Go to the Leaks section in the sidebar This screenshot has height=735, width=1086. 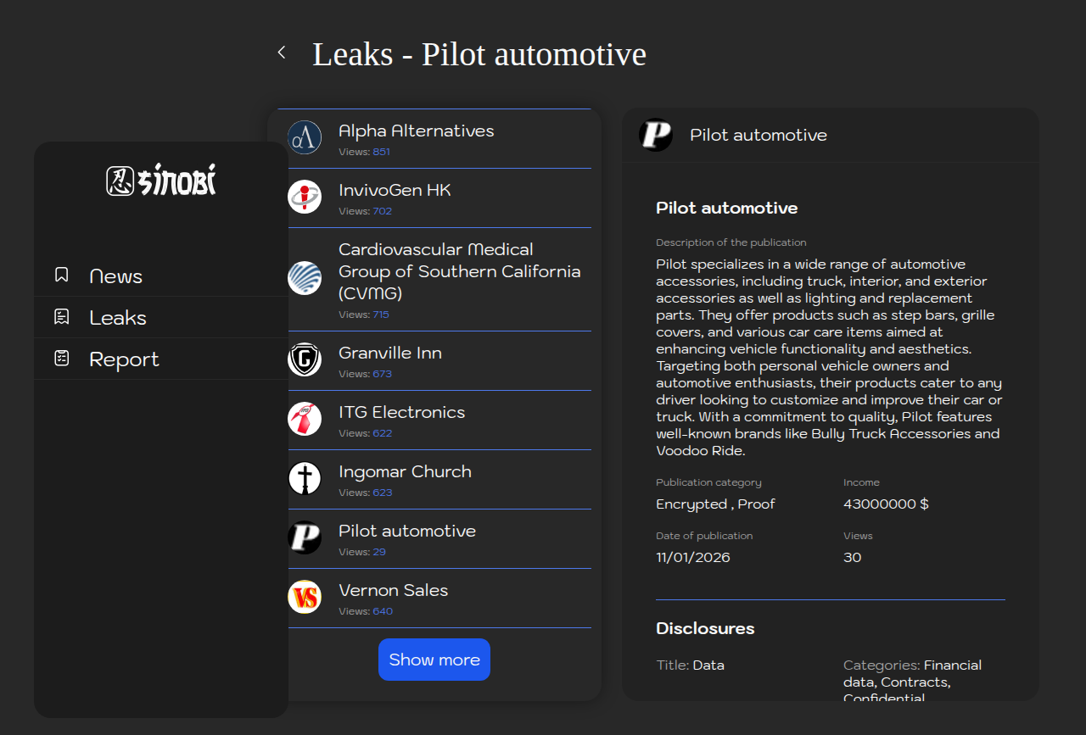tap(118, 318)
